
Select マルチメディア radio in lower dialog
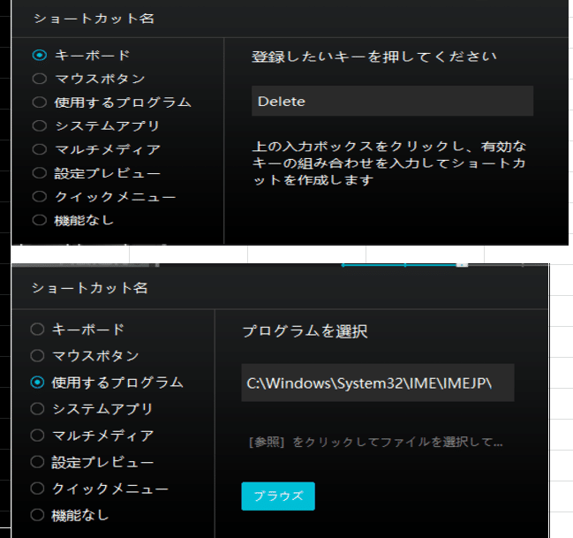coord(37,436)
